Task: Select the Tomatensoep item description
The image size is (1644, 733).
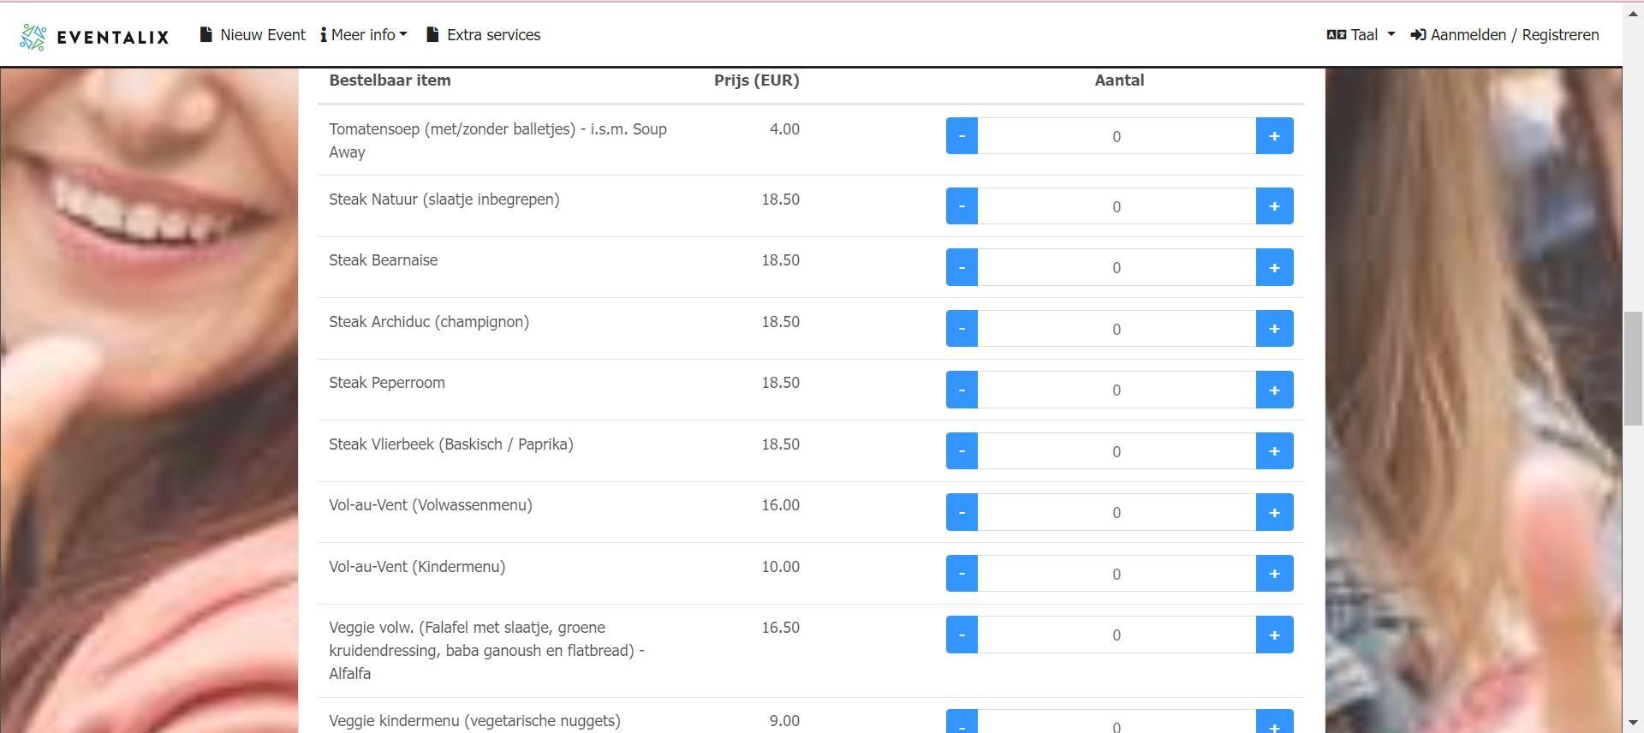Action: coord(497,140)
